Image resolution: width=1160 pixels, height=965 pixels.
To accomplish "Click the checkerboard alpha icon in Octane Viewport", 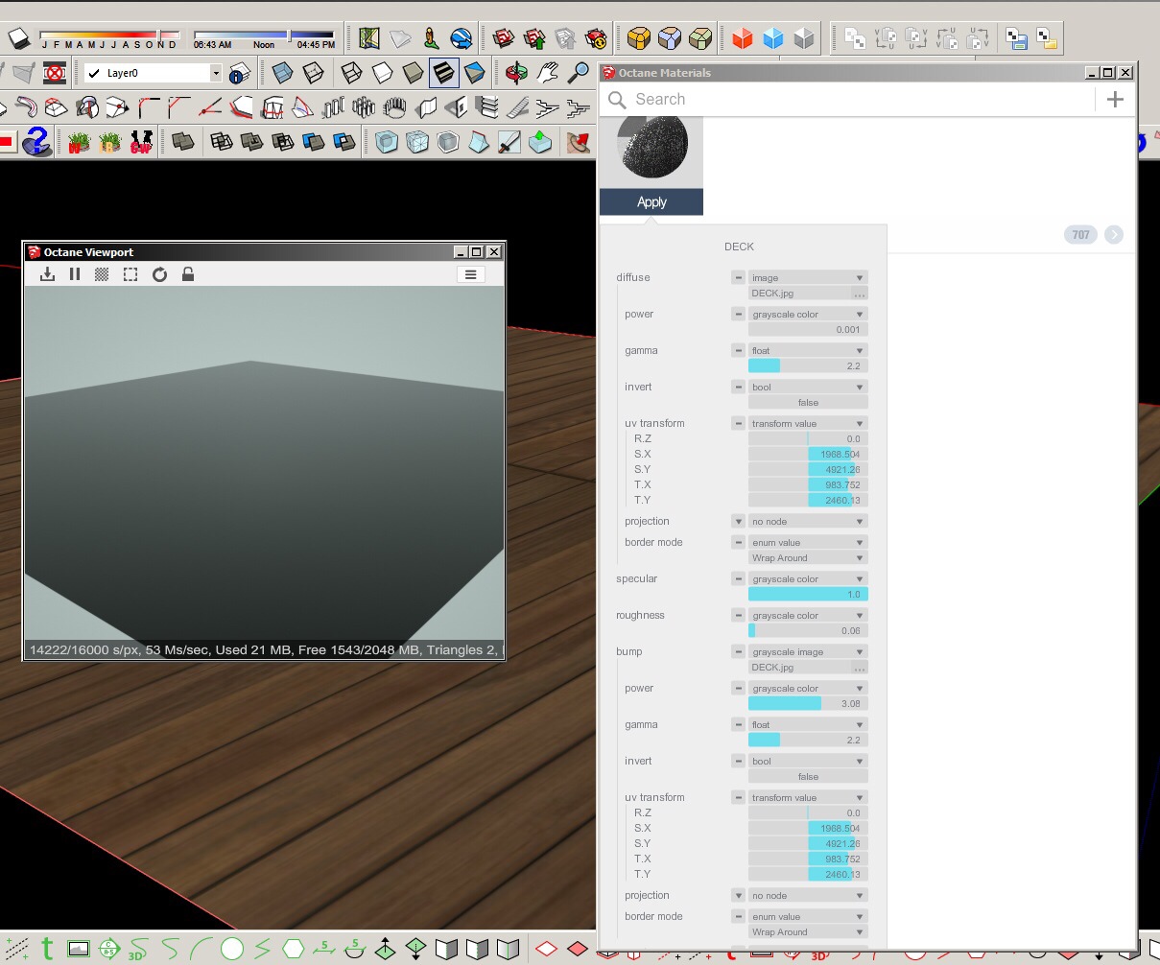I will 102,274.
